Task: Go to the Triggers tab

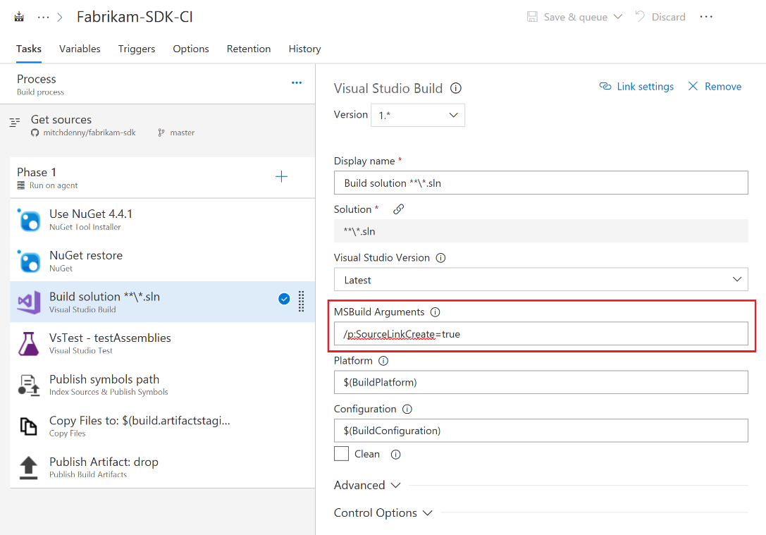Action: 136,49
